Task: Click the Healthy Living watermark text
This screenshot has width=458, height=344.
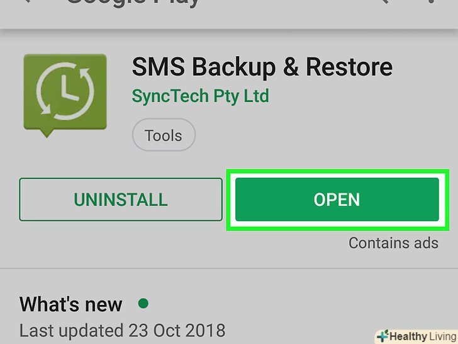Action: tap(423, 336)
